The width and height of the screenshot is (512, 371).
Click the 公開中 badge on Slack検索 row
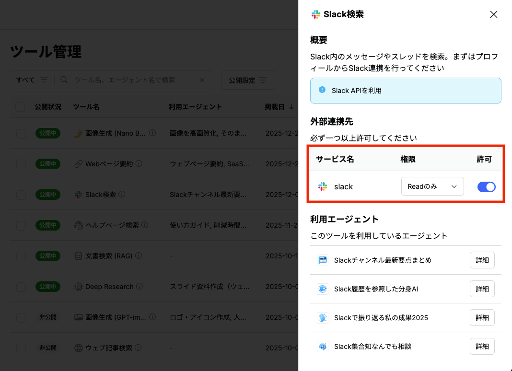click(x=47, y=195)
